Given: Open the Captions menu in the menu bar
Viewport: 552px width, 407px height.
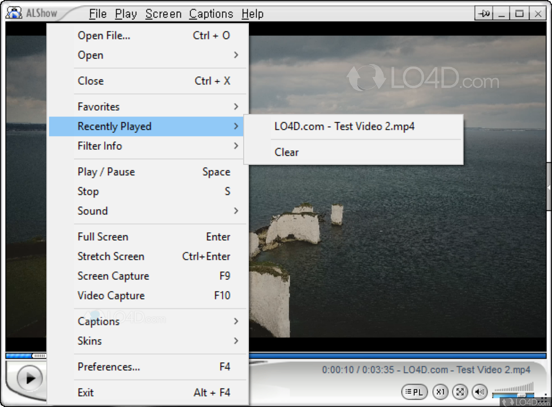Looking at the screenshot, I should click(211, 14).
